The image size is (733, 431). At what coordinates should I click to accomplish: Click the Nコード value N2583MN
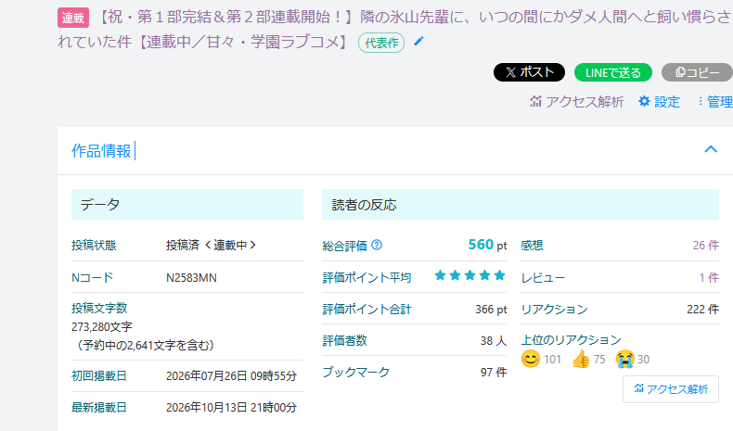pos(191,278)
